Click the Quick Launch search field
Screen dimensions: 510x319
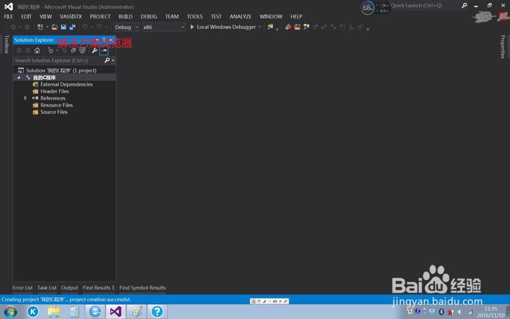pyautogui.click(x=425, y=5)
